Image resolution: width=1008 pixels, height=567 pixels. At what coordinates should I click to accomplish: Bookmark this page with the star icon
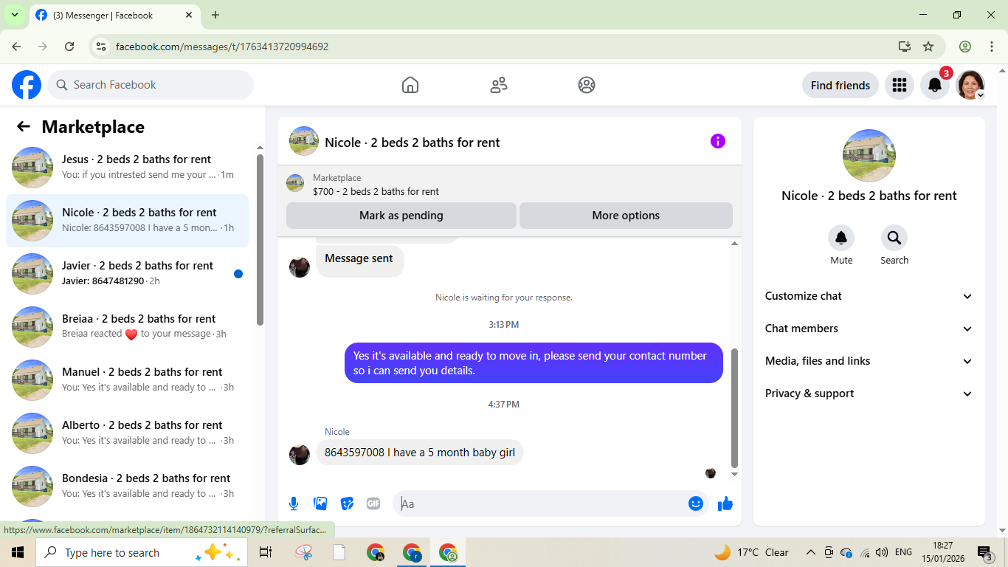[x=928, y=47]
